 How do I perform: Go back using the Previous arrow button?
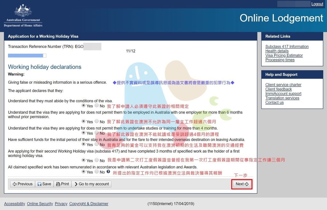[x=22, y=184]
